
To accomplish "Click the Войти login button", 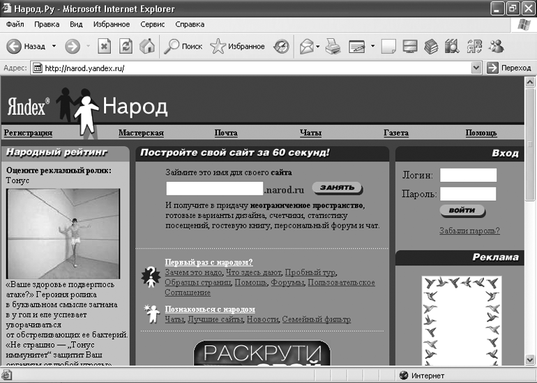I will (462, 210).
